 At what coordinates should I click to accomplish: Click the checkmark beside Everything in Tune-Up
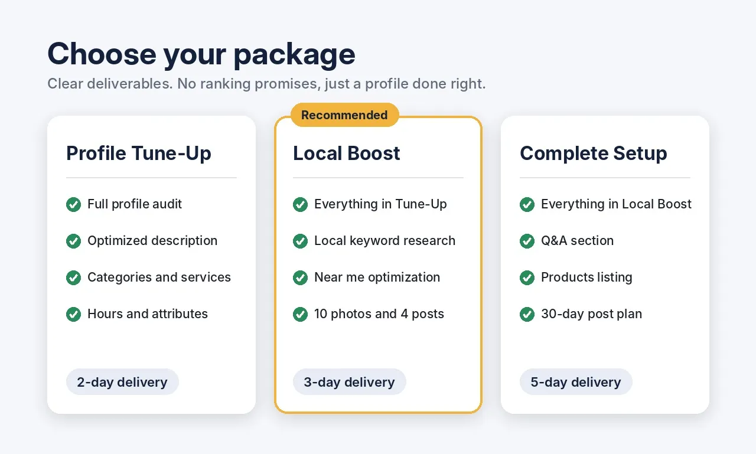point(300,204)
